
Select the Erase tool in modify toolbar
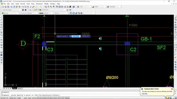[x=176, y=17]
